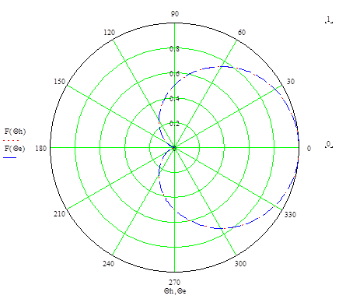Select the 330 degree angle label
339x306 pixels.
tap(290, 214)
